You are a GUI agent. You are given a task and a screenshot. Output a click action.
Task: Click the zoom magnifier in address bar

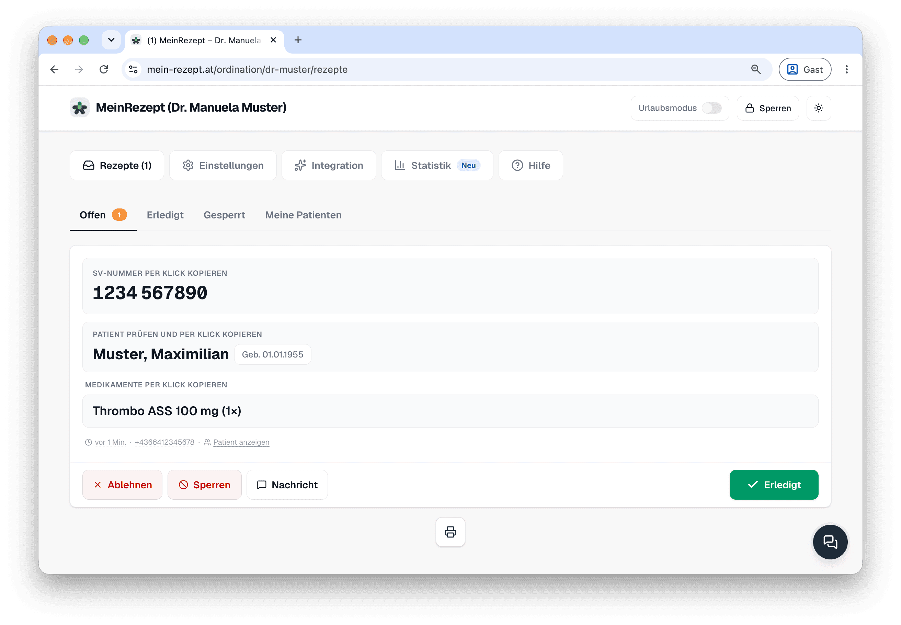click(756, 69)
